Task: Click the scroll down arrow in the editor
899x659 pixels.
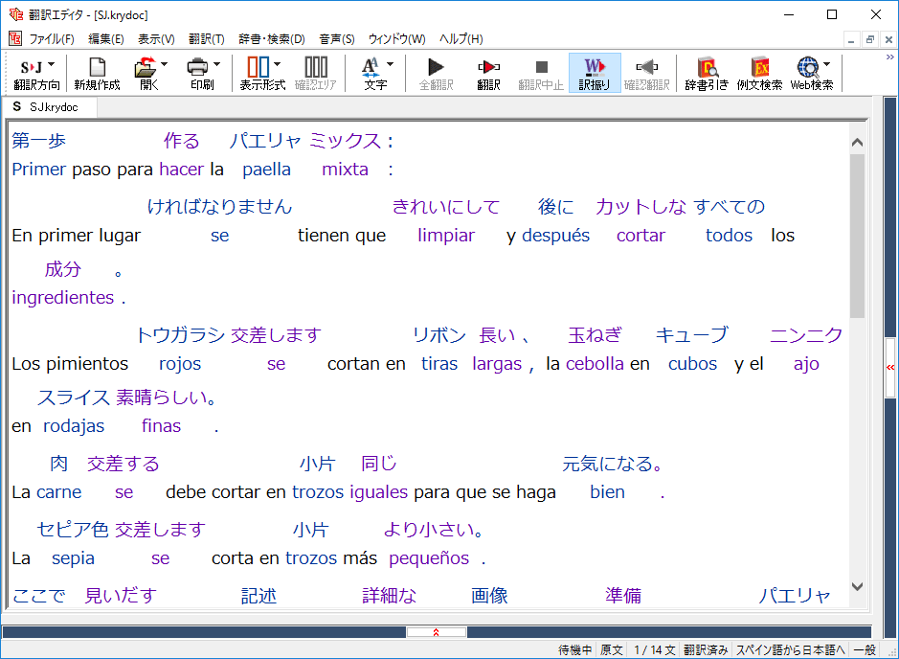Action: tap(857, 586)
